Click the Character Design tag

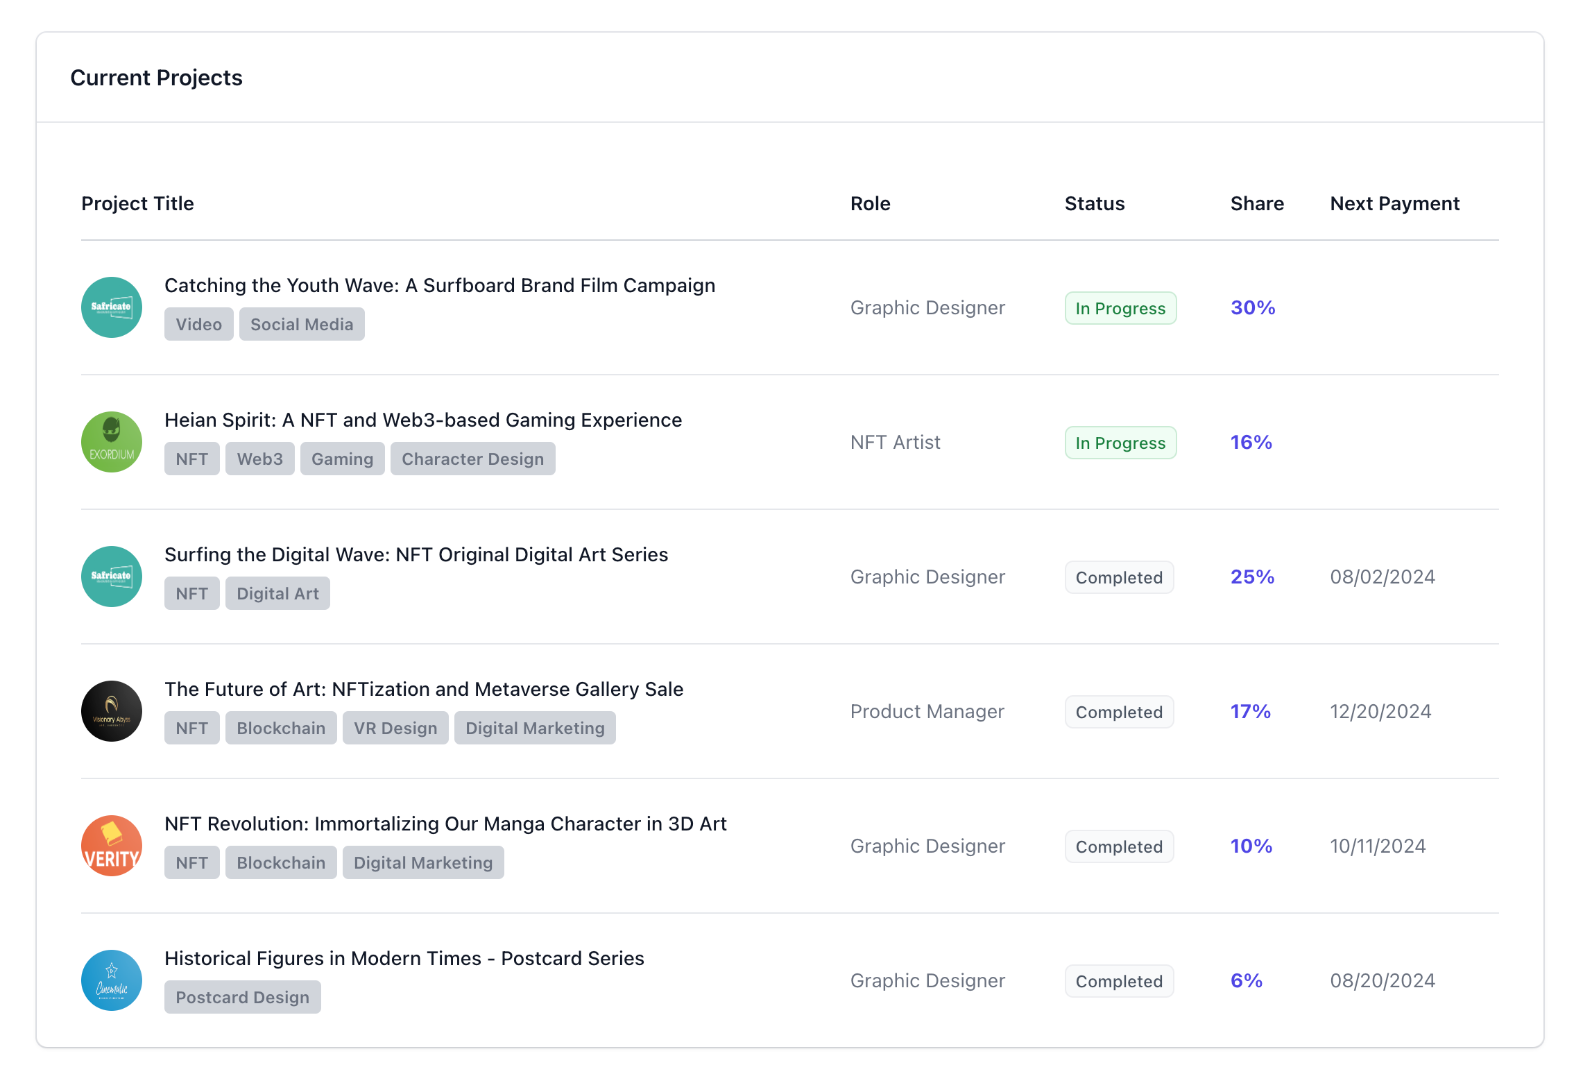472,459
